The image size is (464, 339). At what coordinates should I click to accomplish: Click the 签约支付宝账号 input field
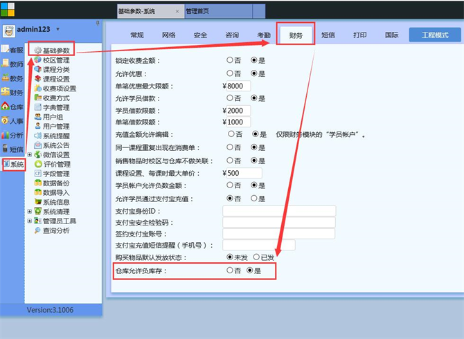[279, 234]
